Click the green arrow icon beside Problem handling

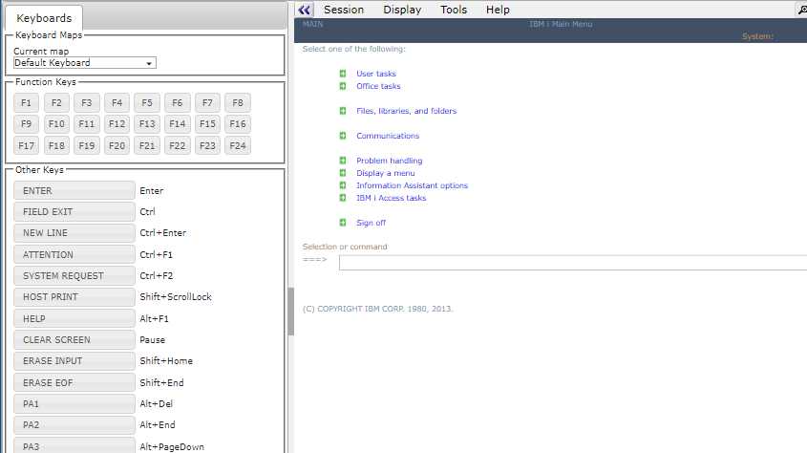343,161
